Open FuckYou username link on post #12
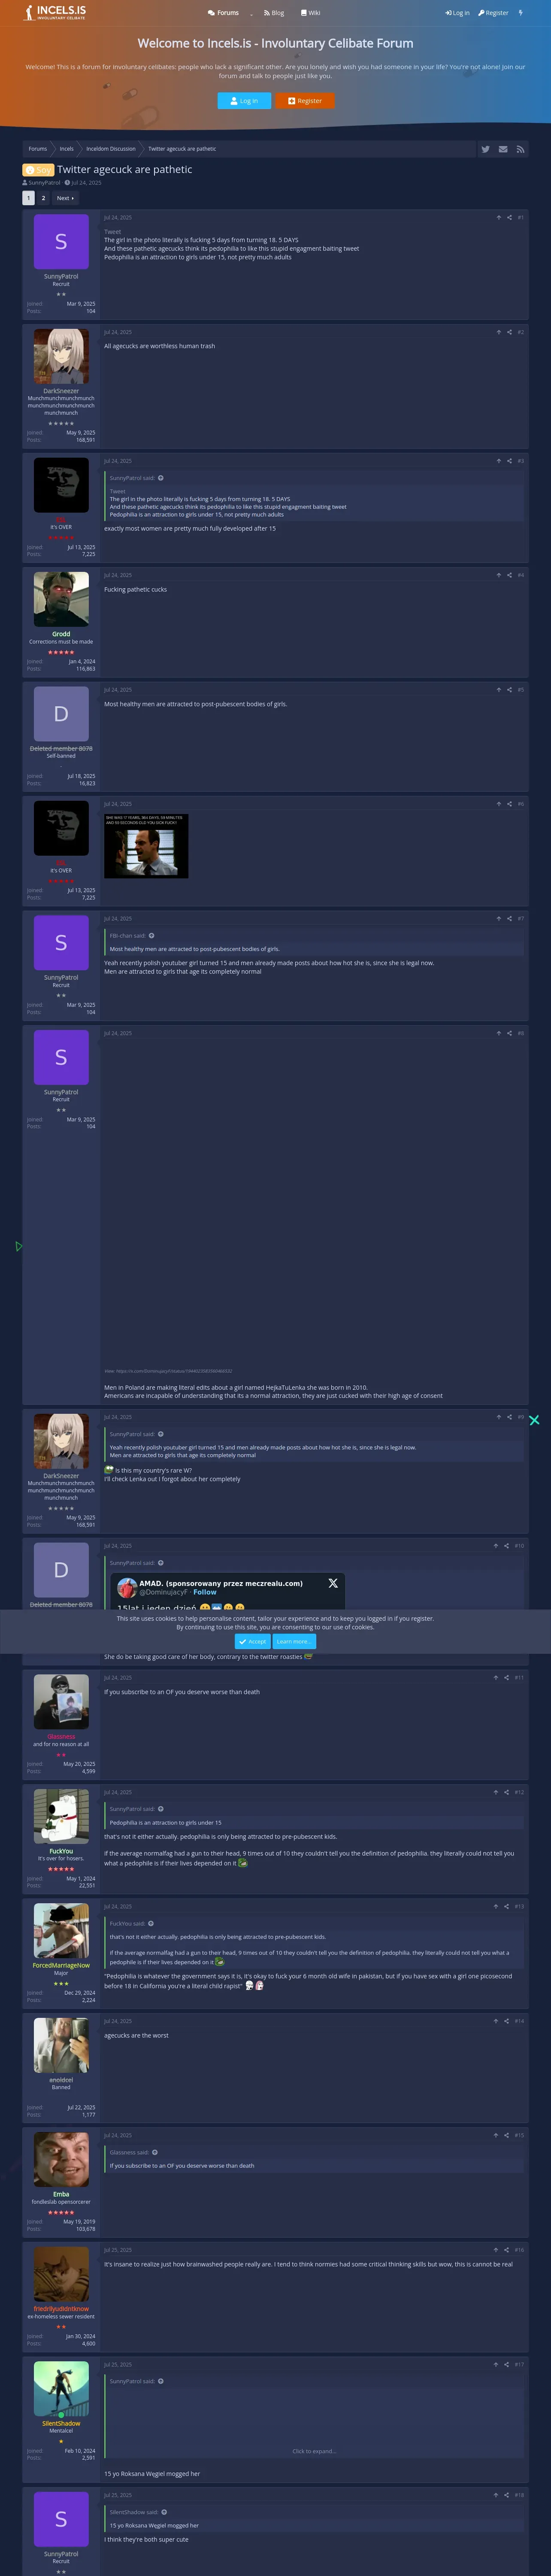551x2576 pixels. (61, 1851)
